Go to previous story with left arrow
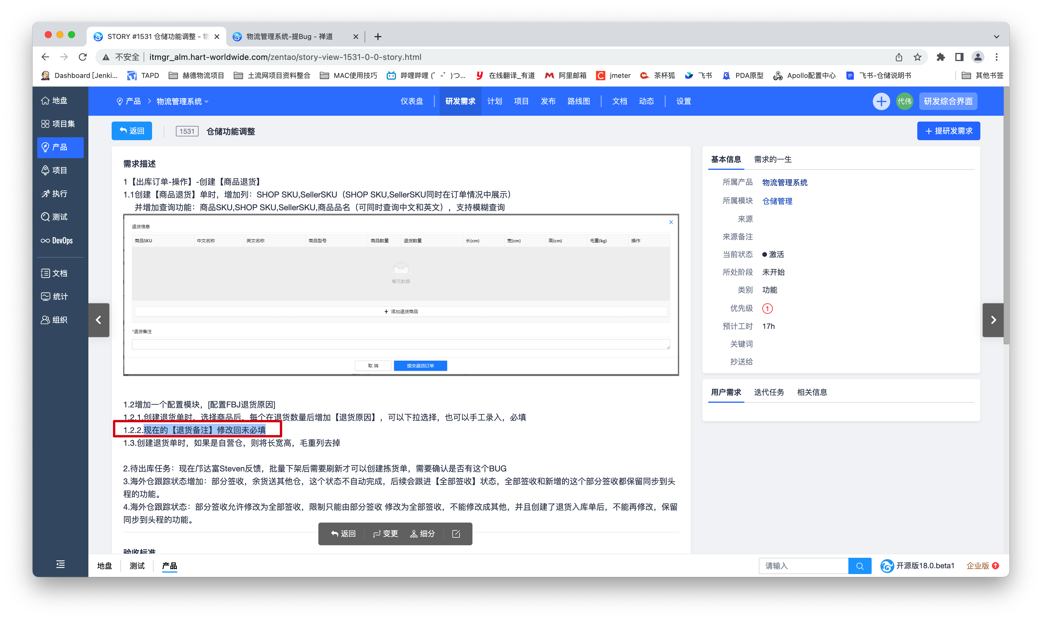This screenshot has width=1042, height=620. [99, 320]
